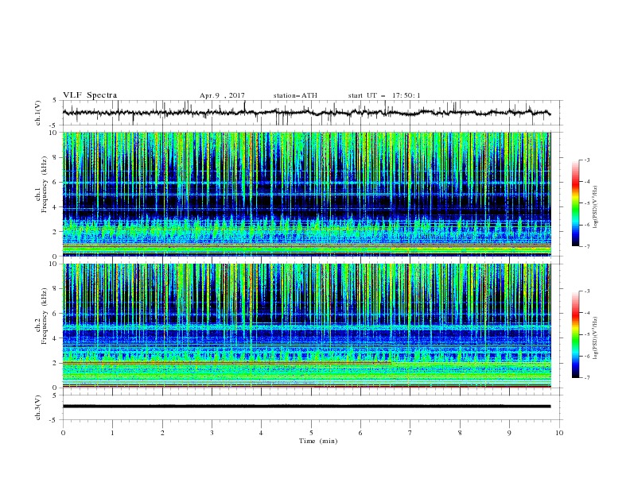This screenshot has width=630, height=486.
Task: Click the "2" tick on the time axis
Action: tap(162, 433)
